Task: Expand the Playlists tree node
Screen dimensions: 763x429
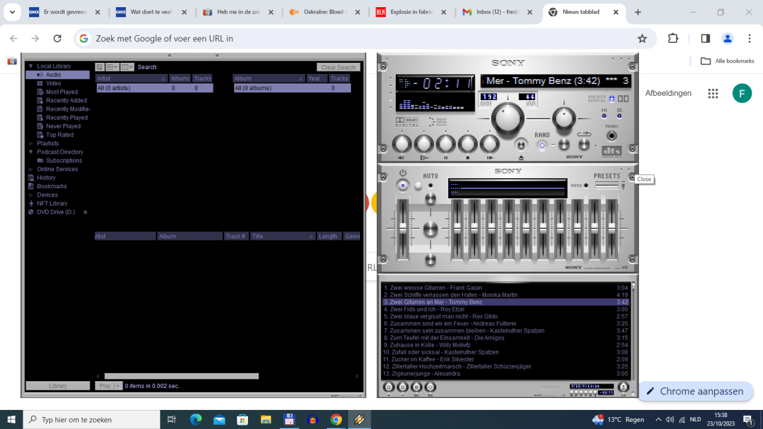Action: pyautogui.click(x=31, y=144)
